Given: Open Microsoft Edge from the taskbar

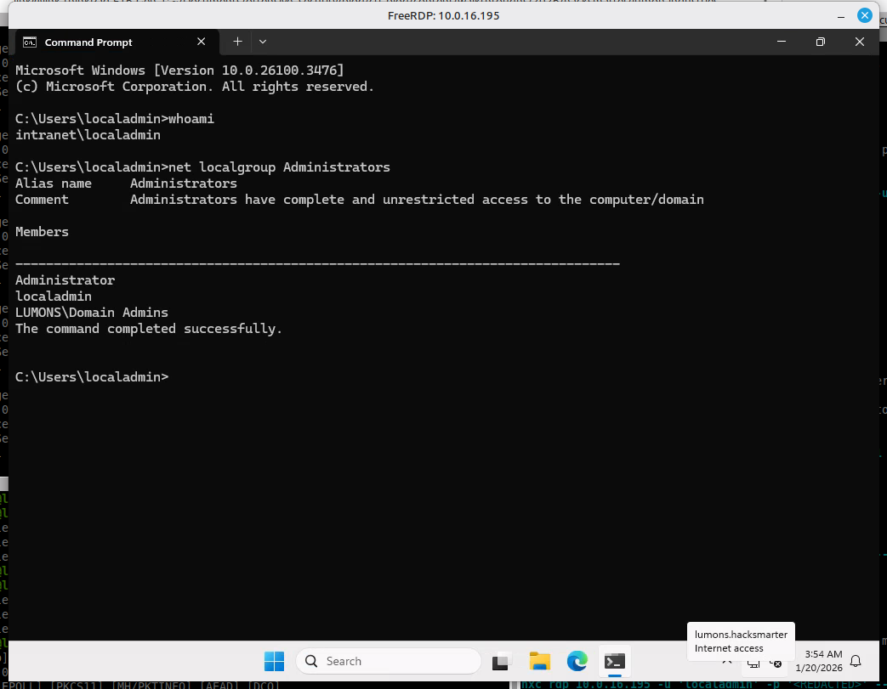Looking at the screenshot, I should pos(577,661).
